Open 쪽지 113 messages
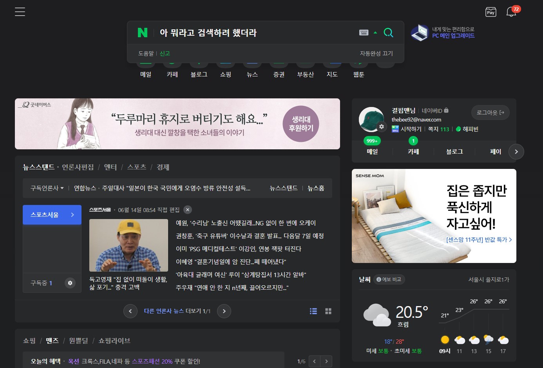The width and height of the screenshot is (543, 368). [438, 129]
